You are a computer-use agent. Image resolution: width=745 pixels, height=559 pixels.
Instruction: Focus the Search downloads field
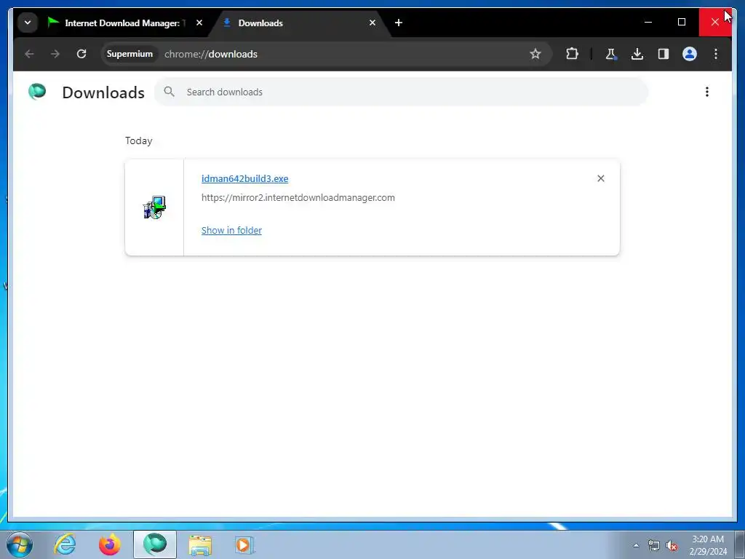click(x=401, y=92)
